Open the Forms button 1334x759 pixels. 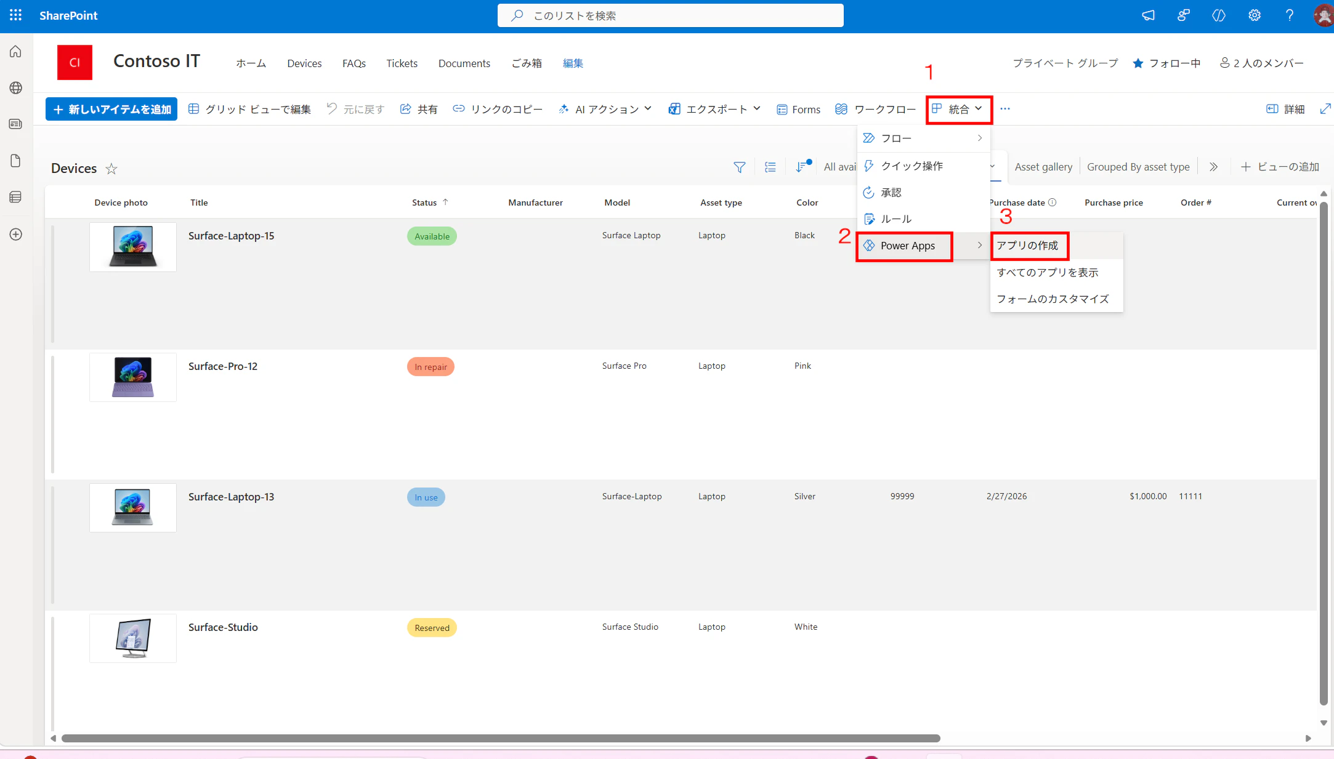point(799,109)
